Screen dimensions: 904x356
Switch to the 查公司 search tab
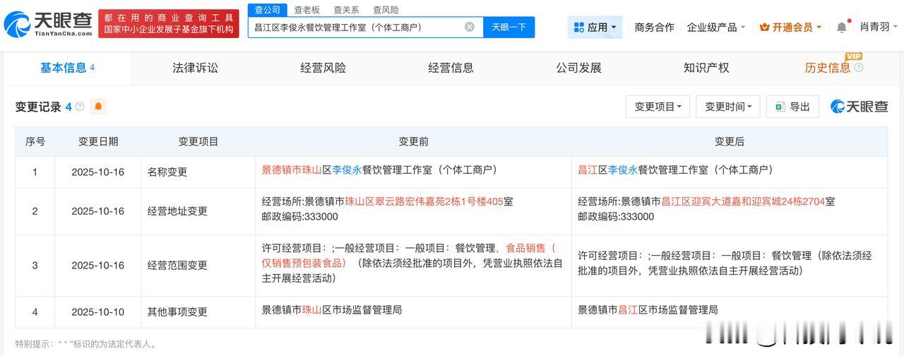click(268, 10)
